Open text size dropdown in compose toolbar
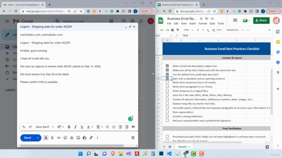The image size is (282, 158). coord(60,127)
